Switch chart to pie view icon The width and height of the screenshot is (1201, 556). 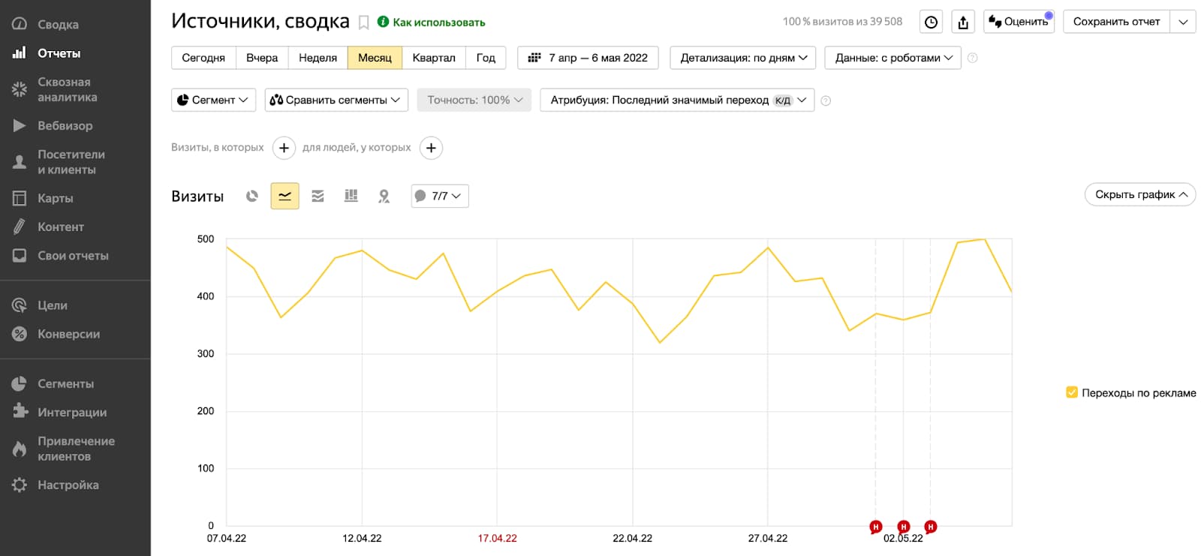pos(252,196)
